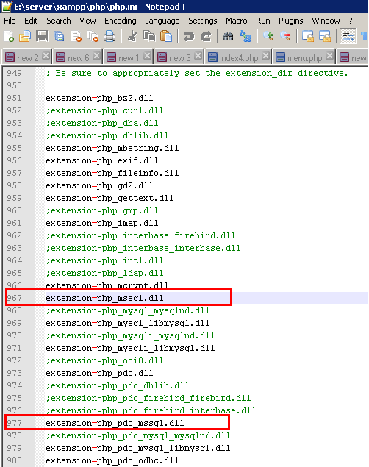
Task: Cut the selection with the scissors icon
Action: [132, 36]
